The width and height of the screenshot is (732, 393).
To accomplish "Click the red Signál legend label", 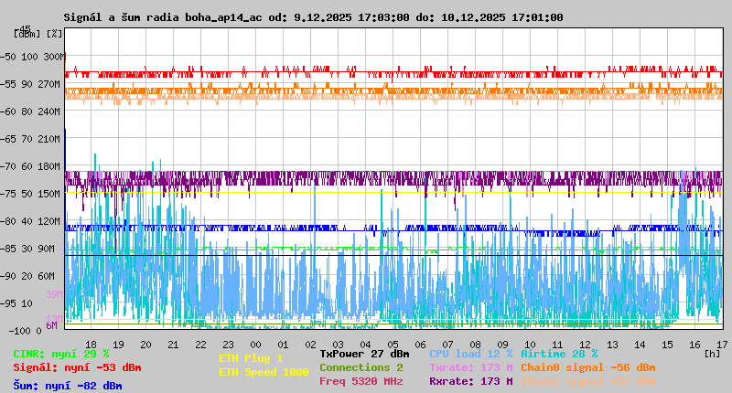I will [x=77, y=367].
